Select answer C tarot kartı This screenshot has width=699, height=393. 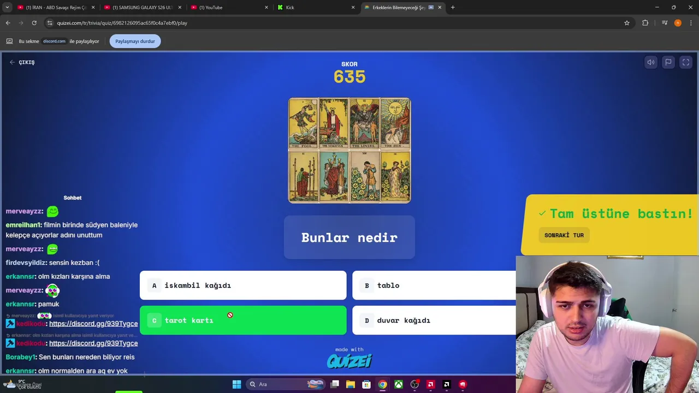coord(243,320)
